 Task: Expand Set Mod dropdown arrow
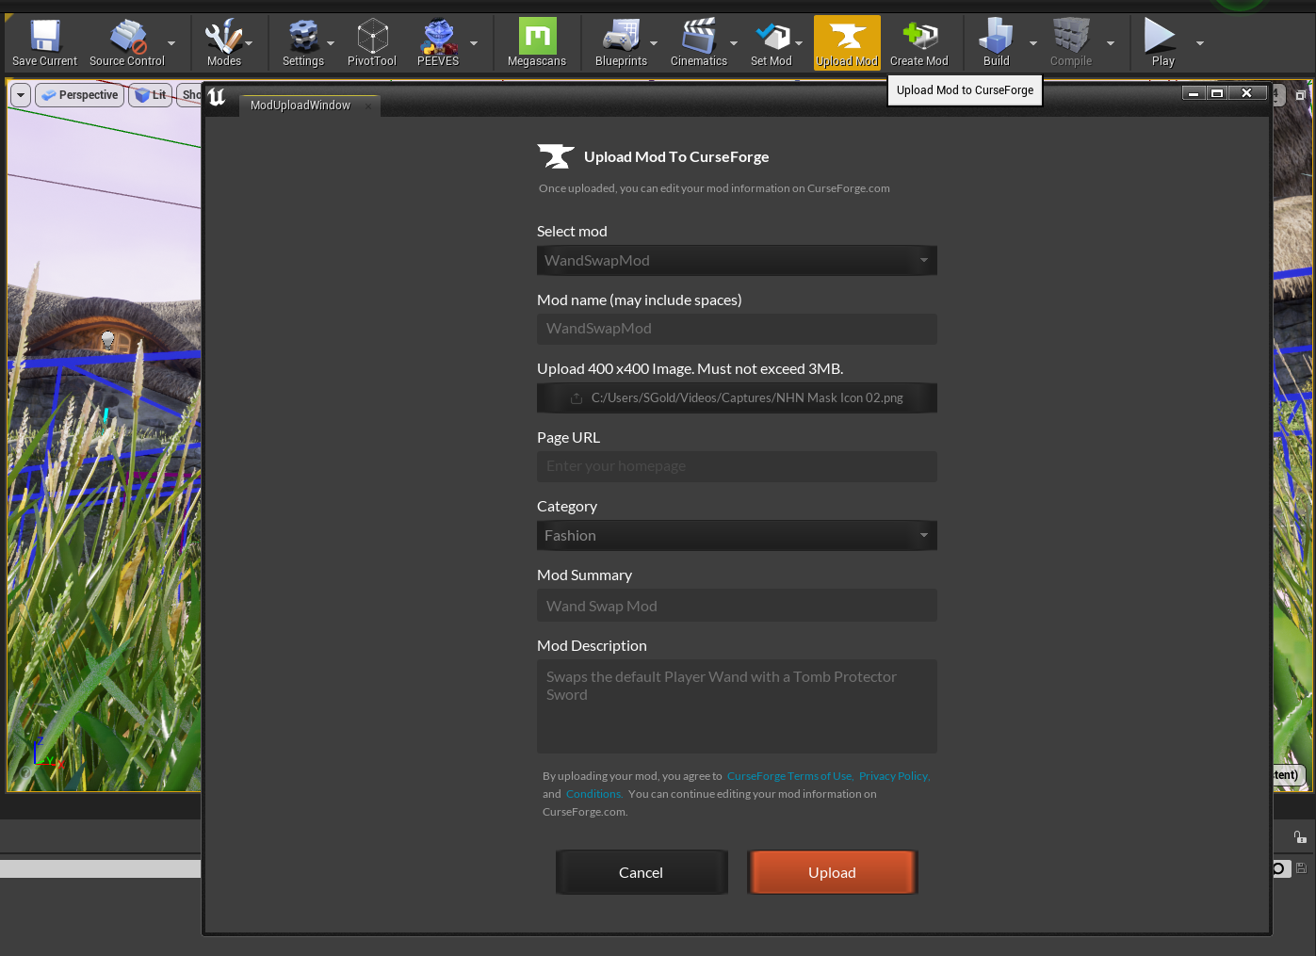point(799,43)
